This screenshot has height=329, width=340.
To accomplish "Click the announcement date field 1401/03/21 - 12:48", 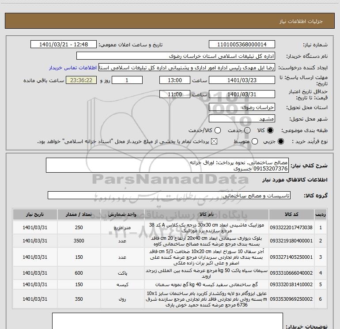I will tap(64, 44).
